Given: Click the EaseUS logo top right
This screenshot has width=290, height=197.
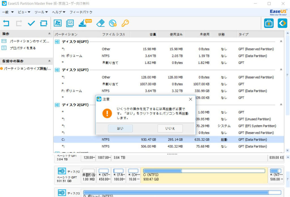Looking at the screenshot, I should 278,12.
